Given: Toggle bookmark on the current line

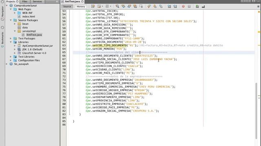Looking at the screenshot, I should tap(161, 6).
